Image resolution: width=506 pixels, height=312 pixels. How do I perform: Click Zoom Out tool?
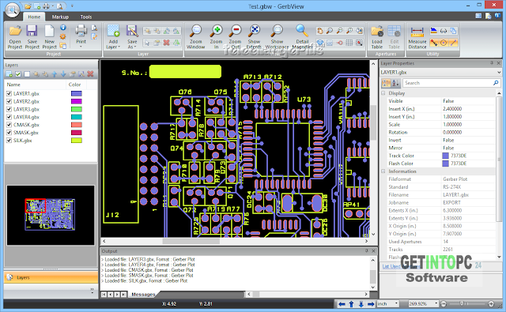[236, 37]
